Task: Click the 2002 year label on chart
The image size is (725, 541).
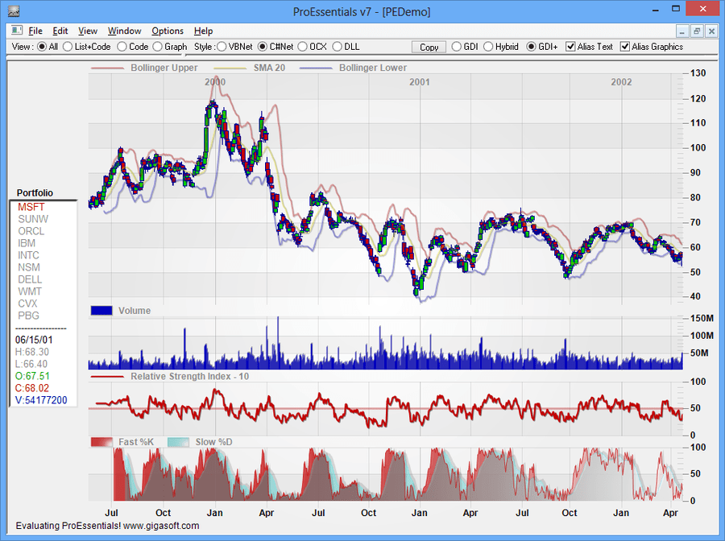Action: (x=621, y=82)
